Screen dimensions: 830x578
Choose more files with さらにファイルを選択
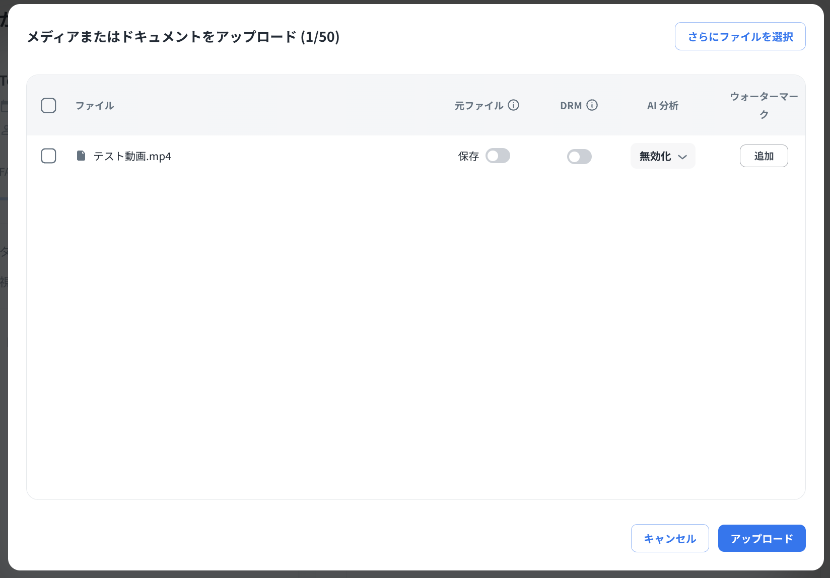coord(740,37)
